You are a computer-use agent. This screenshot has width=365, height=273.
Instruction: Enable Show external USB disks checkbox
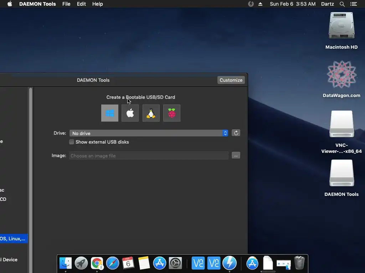(x=72, y=142)
